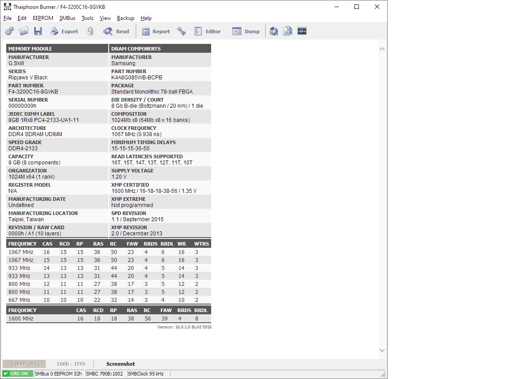The image size is (511, 379).
Task: Click the Version 16.0.1.0 Build 0916 text
Action: click(185, 327)
